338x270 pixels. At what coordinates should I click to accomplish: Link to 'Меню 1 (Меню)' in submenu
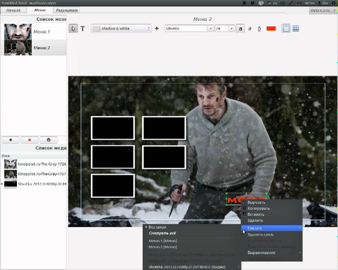[192, 241]
